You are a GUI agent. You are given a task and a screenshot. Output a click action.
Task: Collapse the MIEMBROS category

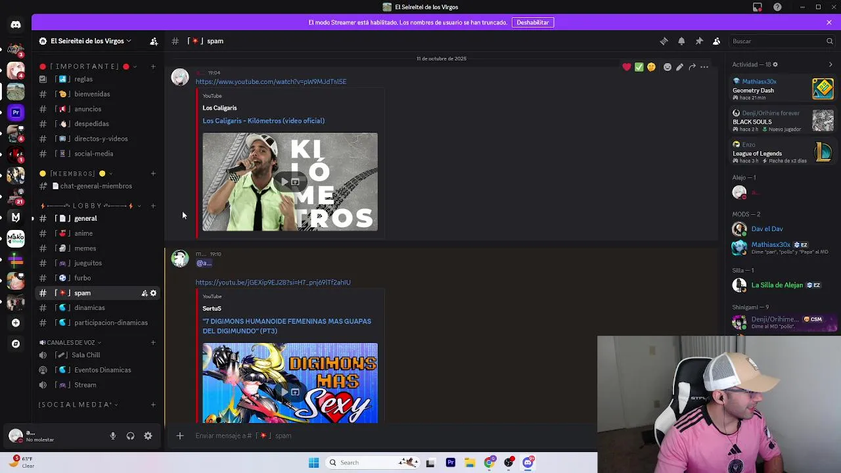[x=75, y=173]
